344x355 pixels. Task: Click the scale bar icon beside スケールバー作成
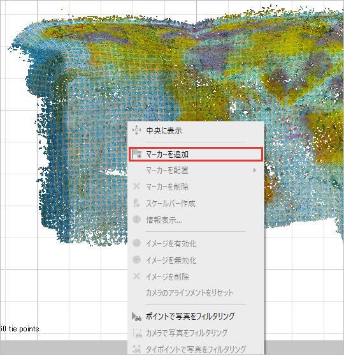pyautogui.click(x=137, y=203)
